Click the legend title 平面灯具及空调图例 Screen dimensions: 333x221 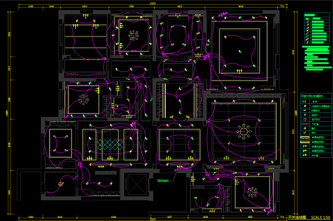(312, 96)
